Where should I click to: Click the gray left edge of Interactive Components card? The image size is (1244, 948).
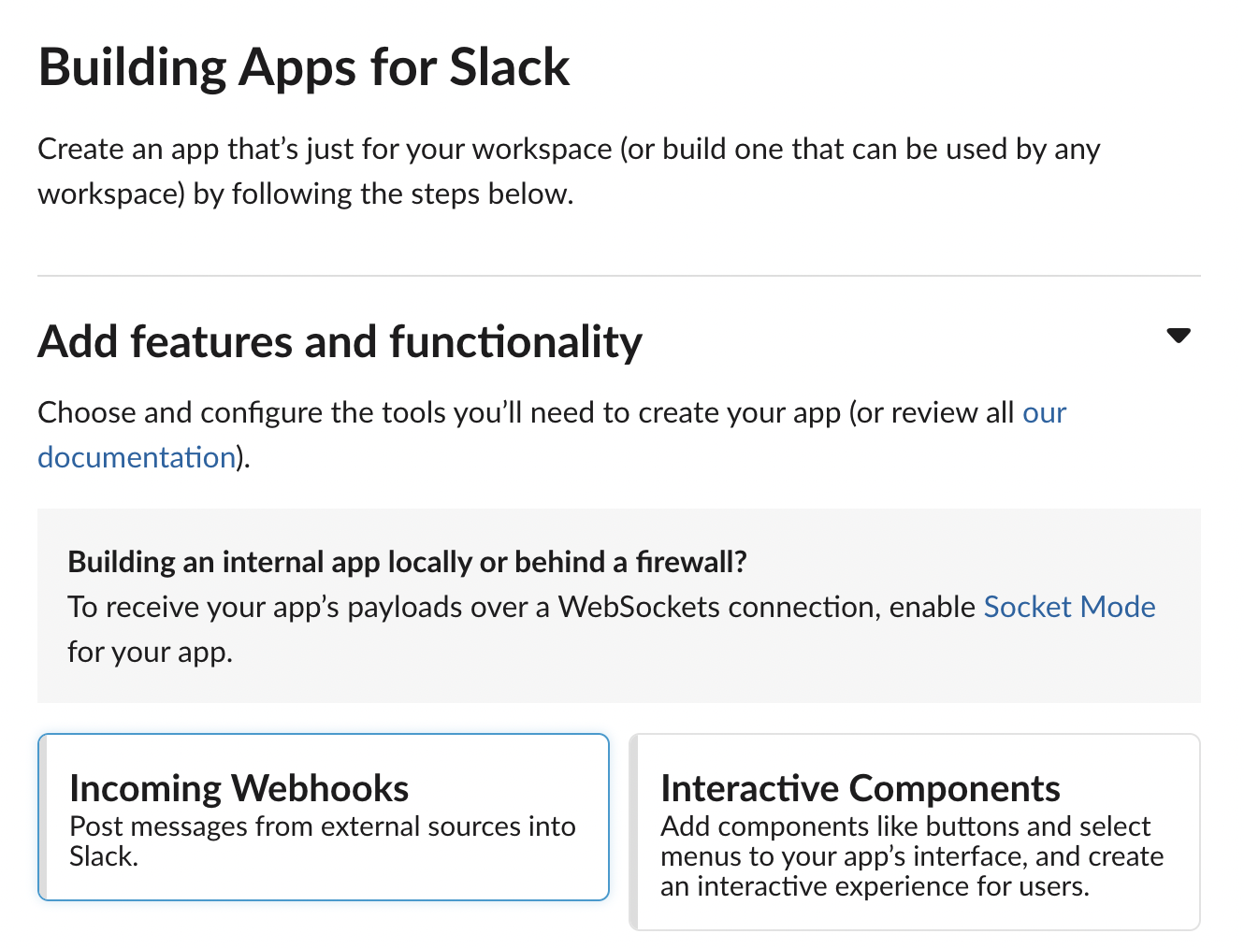point(633,832)
